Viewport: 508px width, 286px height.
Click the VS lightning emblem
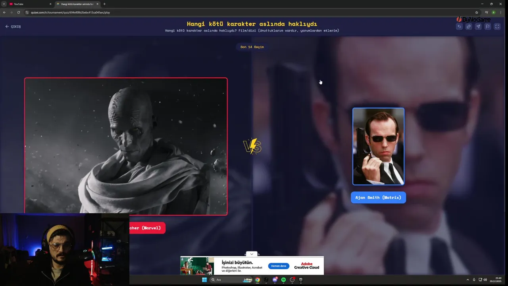click(x=252, y=146)
